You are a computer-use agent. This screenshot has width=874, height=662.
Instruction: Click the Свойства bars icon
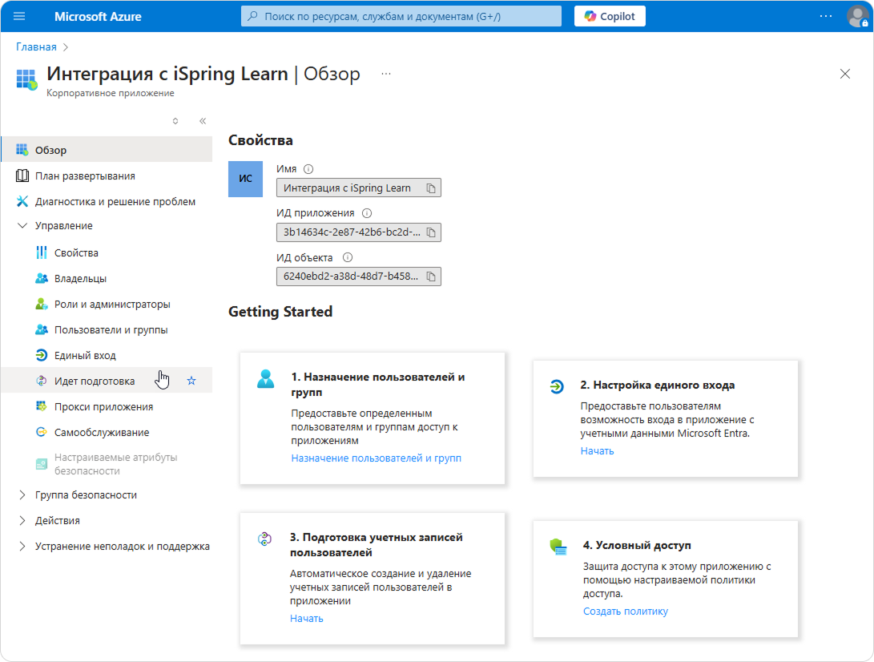point(41,252)
